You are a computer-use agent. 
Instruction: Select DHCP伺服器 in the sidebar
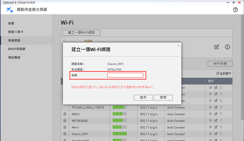click(16, 49)
